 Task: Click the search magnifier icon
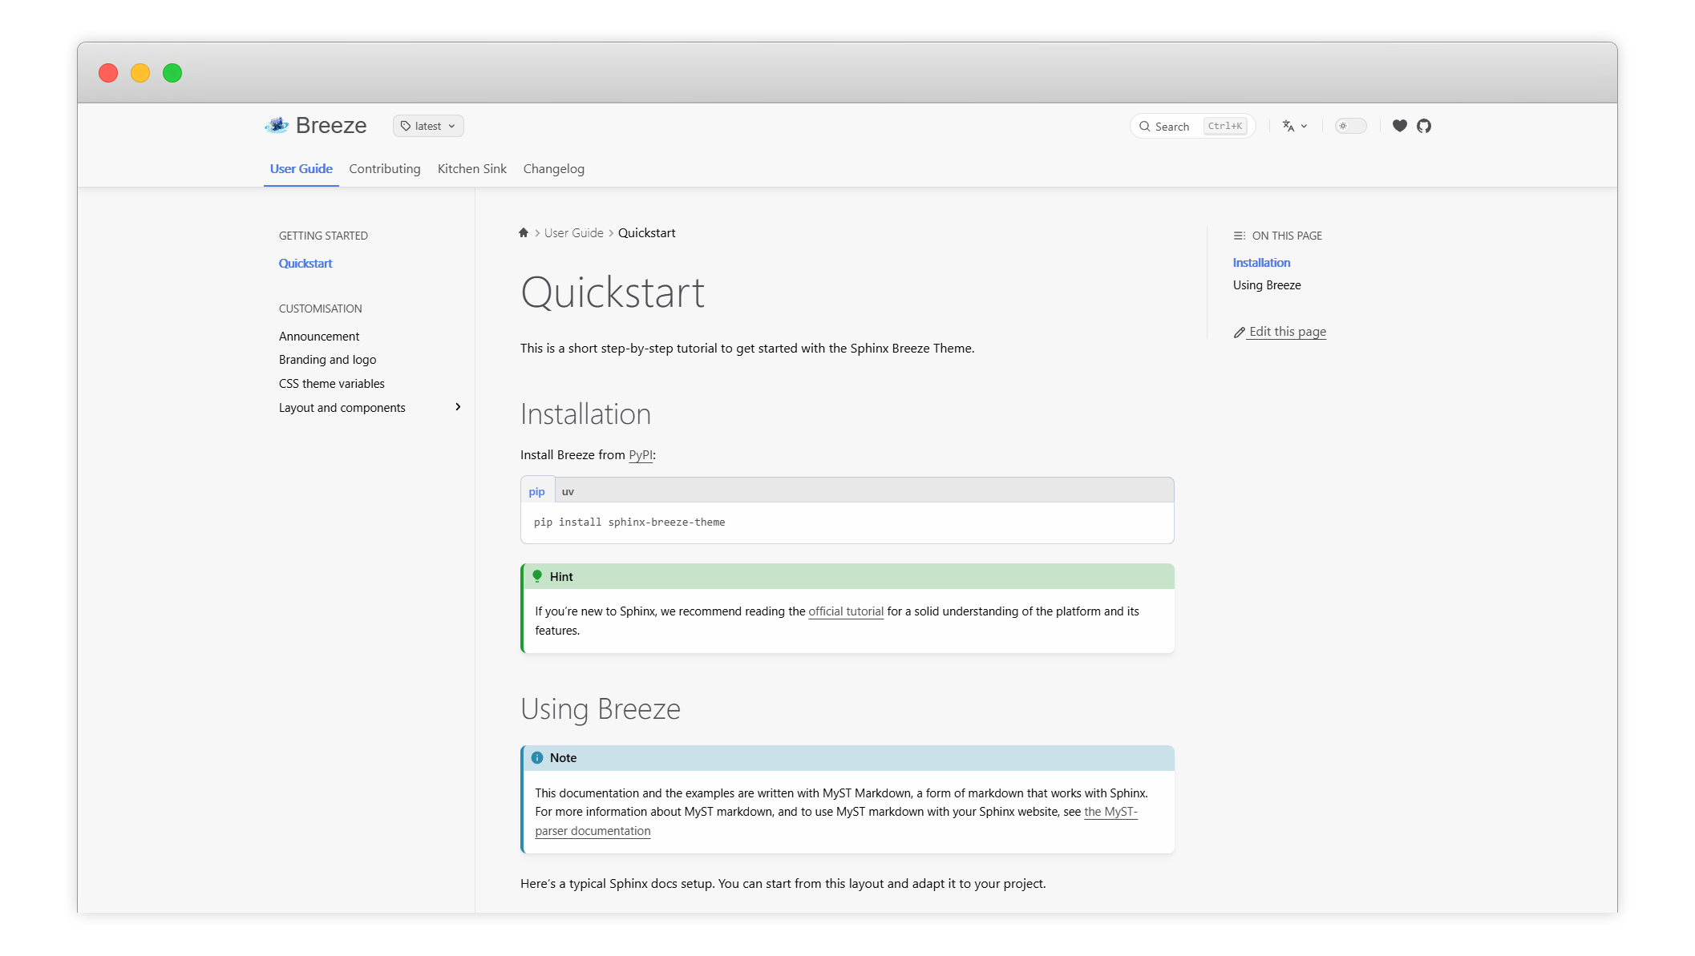pyautogui.click(x=1145, y=126)
